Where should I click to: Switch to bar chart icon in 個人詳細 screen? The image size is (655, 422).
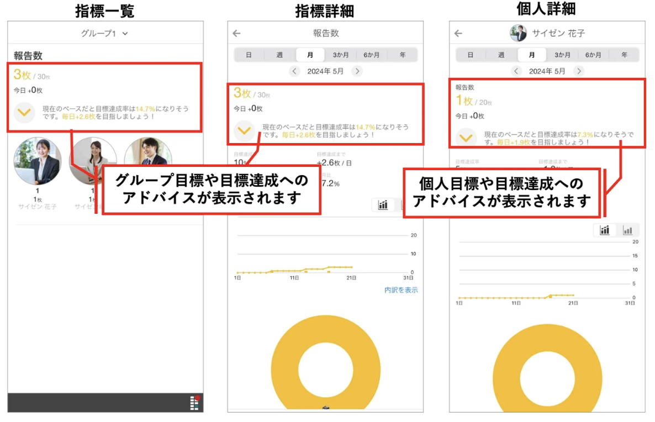coord(627,230)
